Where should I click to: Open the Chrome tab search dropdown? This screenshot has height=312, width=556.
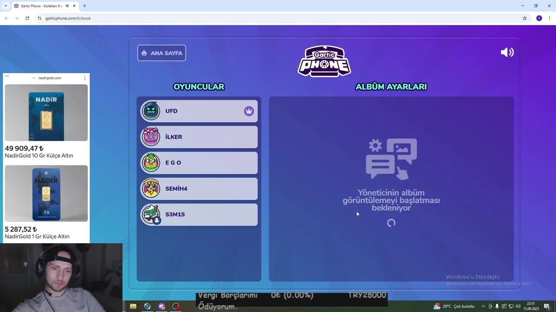tap(6, 6)
